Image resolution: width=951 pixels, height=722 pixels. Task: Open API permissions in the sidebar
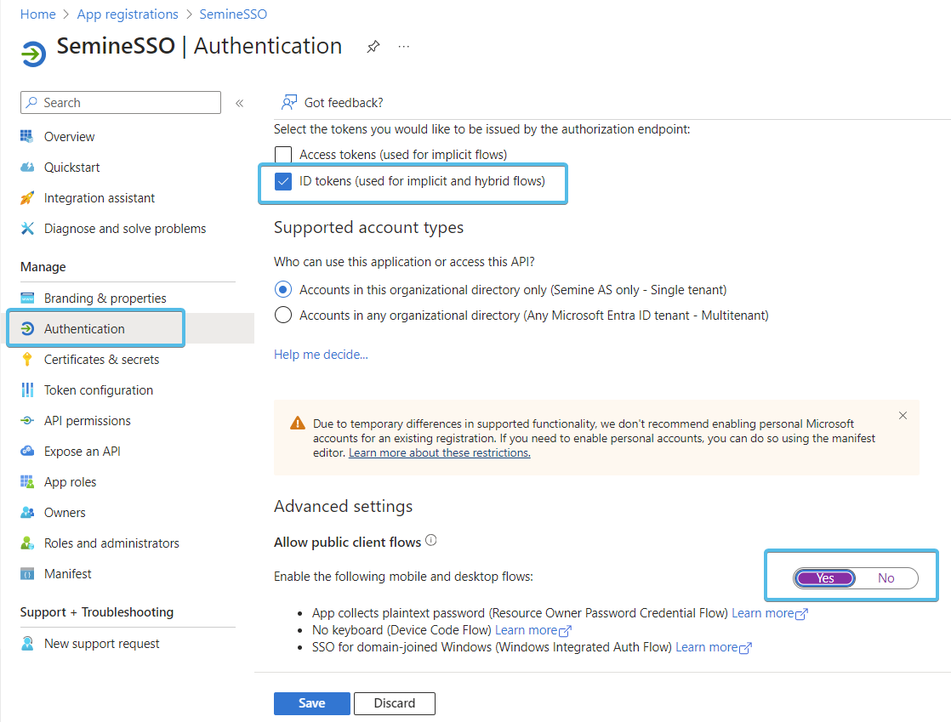tap(88, 421)
